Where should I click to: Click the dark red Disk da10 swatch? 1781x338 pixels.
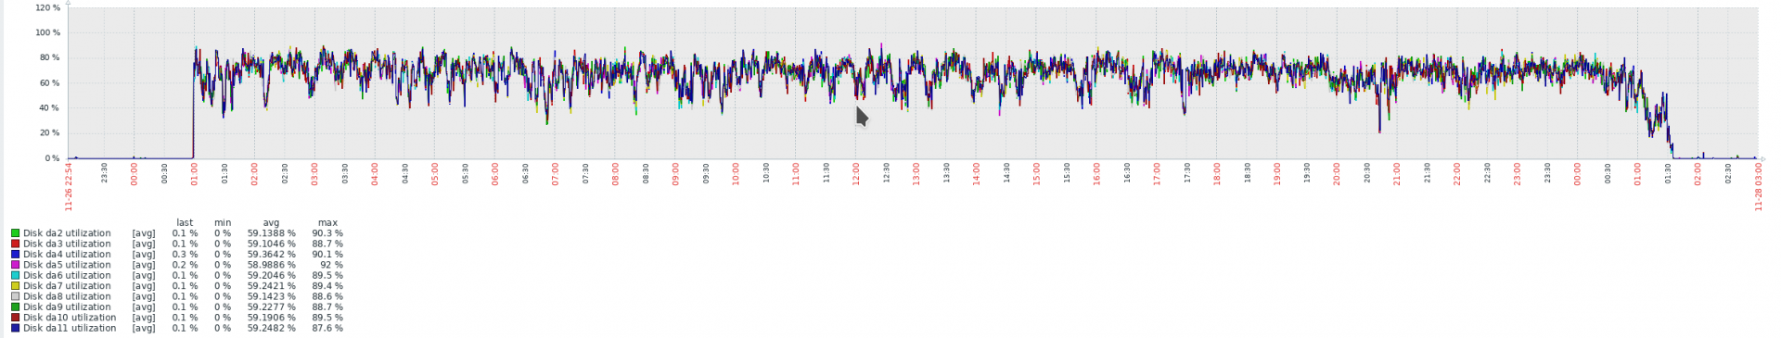pos(15,318)
